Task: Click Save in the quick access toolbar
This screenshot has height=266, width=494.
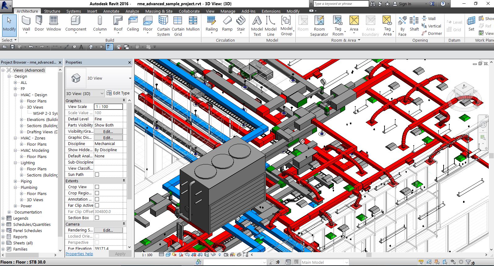Action: click(x=12, y=47)
